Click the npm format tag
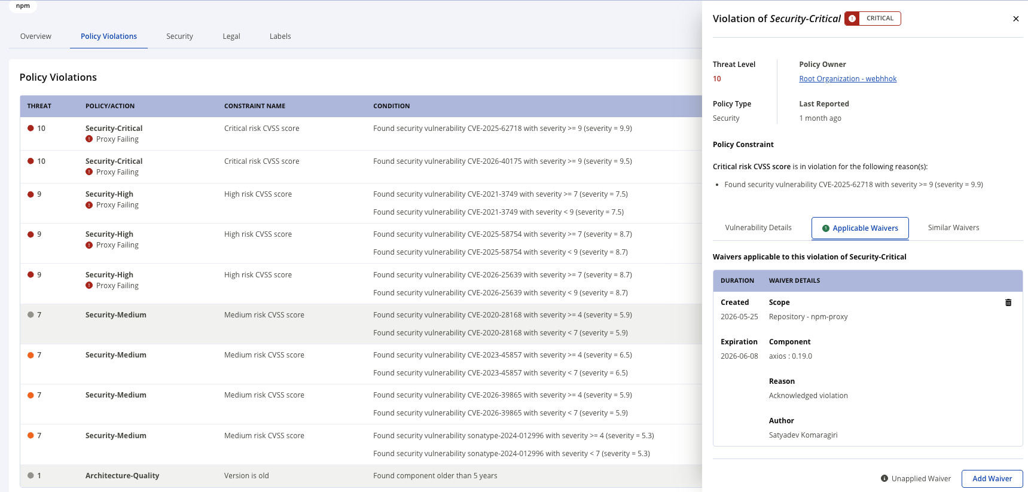Image resolution: width=1028 pixels, height=492 pixels. 23,6
